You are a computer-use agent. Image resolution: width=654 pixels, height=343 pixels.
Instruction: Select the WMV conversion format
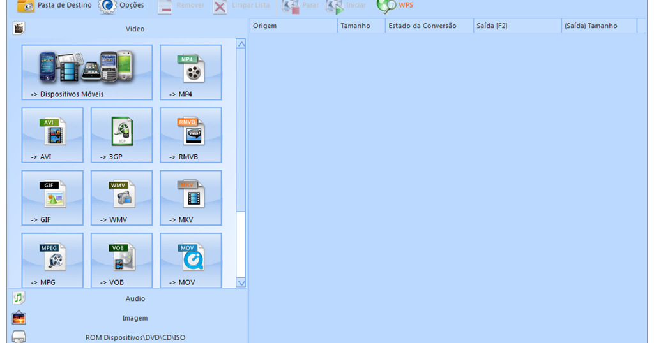122,198
